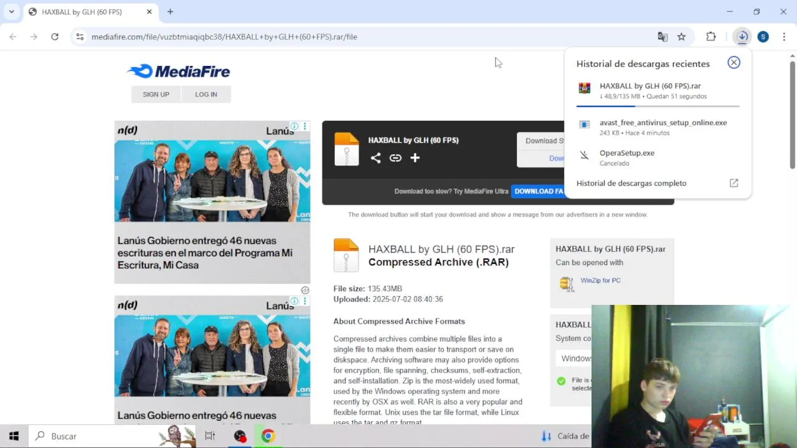This screenshot has height=448, width=797.
Task: Open the Caída de weather widget in taskbar
Action: click(x=565, y=436)
